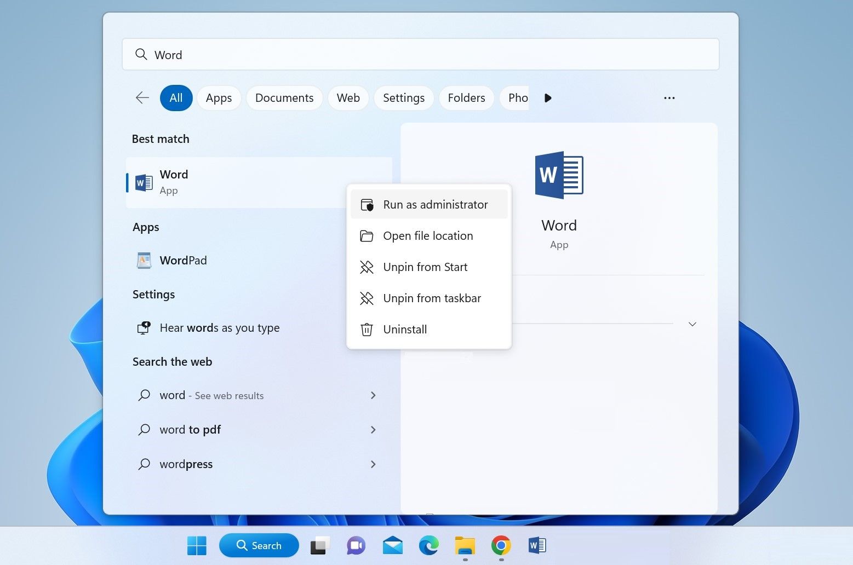Switch to the Apps filter tab

coord(219,97)
